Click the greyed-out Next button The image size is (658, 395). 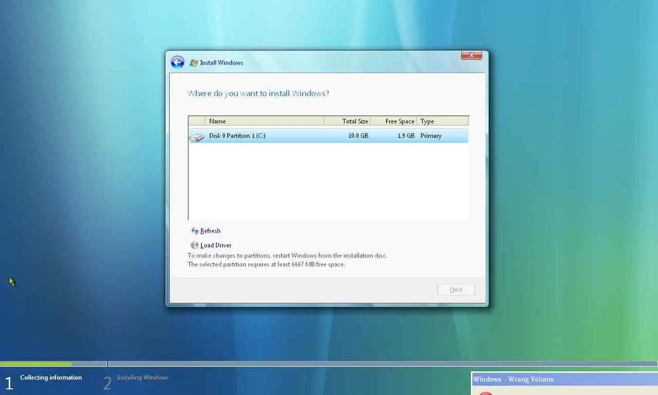456,290
